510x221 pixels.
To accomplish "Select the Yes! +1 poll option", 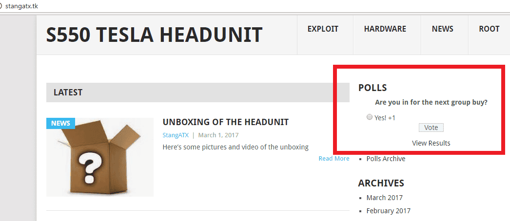I will coord(369,117).
